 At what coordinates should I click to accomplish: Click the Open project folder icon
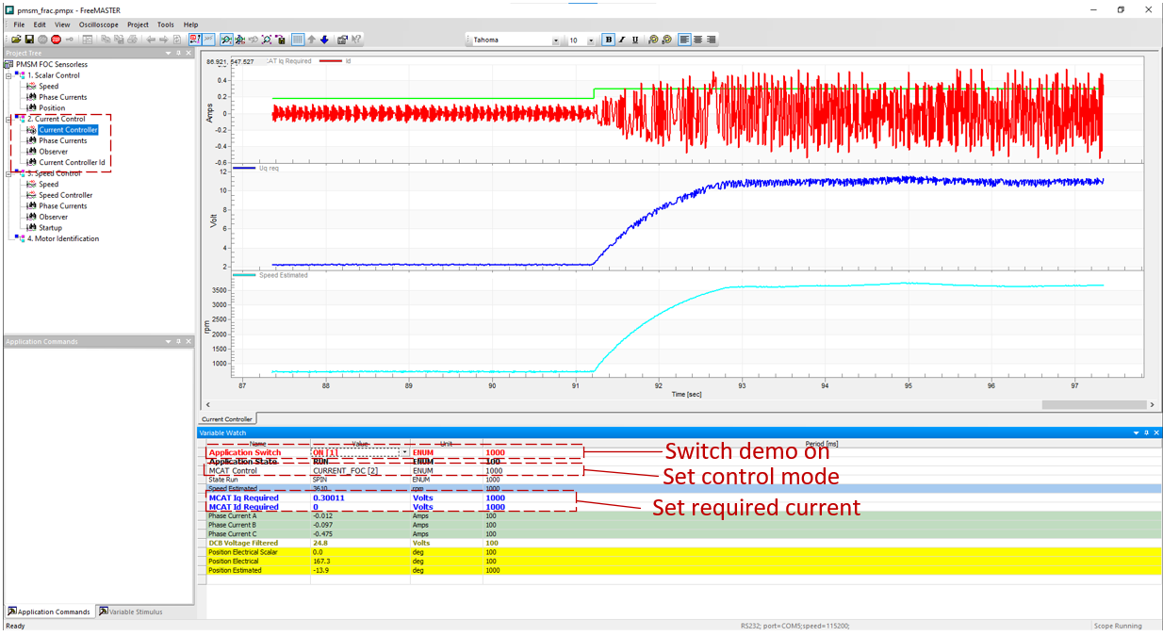tap(16, 40)
